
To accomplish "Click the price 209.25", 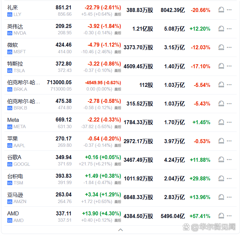I will [x=63, y=26].
